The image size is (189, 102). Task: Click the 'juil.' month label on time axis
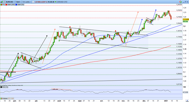coord(36,101)
